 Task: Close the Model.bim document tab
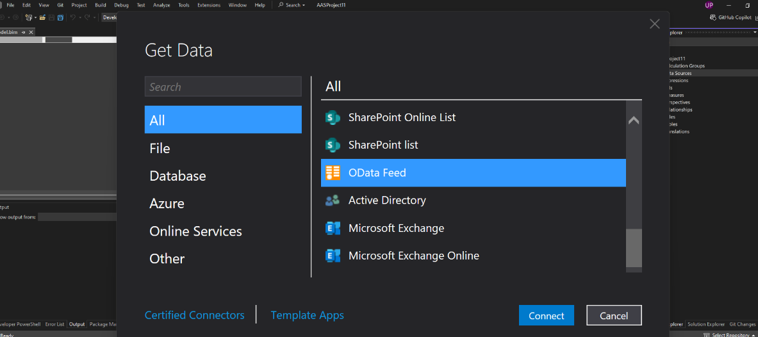click(x=31, y=32)
